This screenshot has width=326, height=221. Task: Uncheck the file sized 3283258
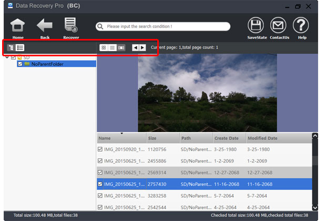click(100, 196)
